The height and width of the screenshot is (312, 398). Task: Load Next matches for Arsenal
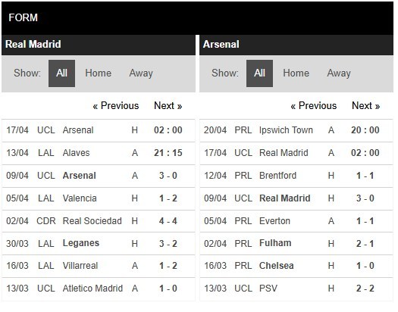pos(365,106)
